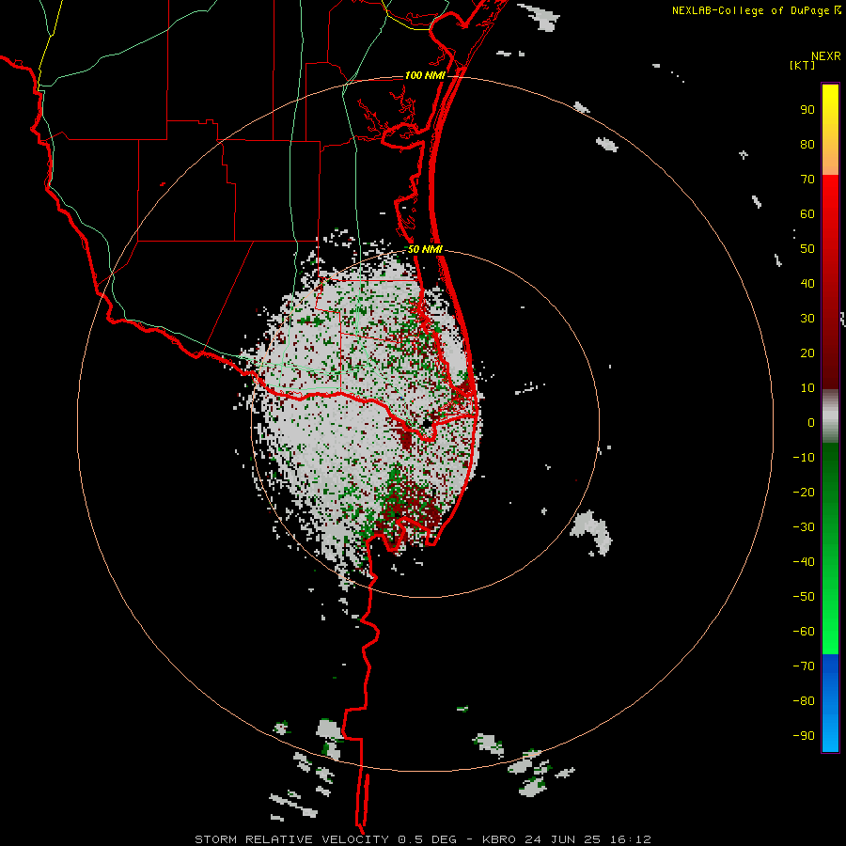846x846 pixels.
Task: Click the [KT] units label
Action: (x=803, y=65)
